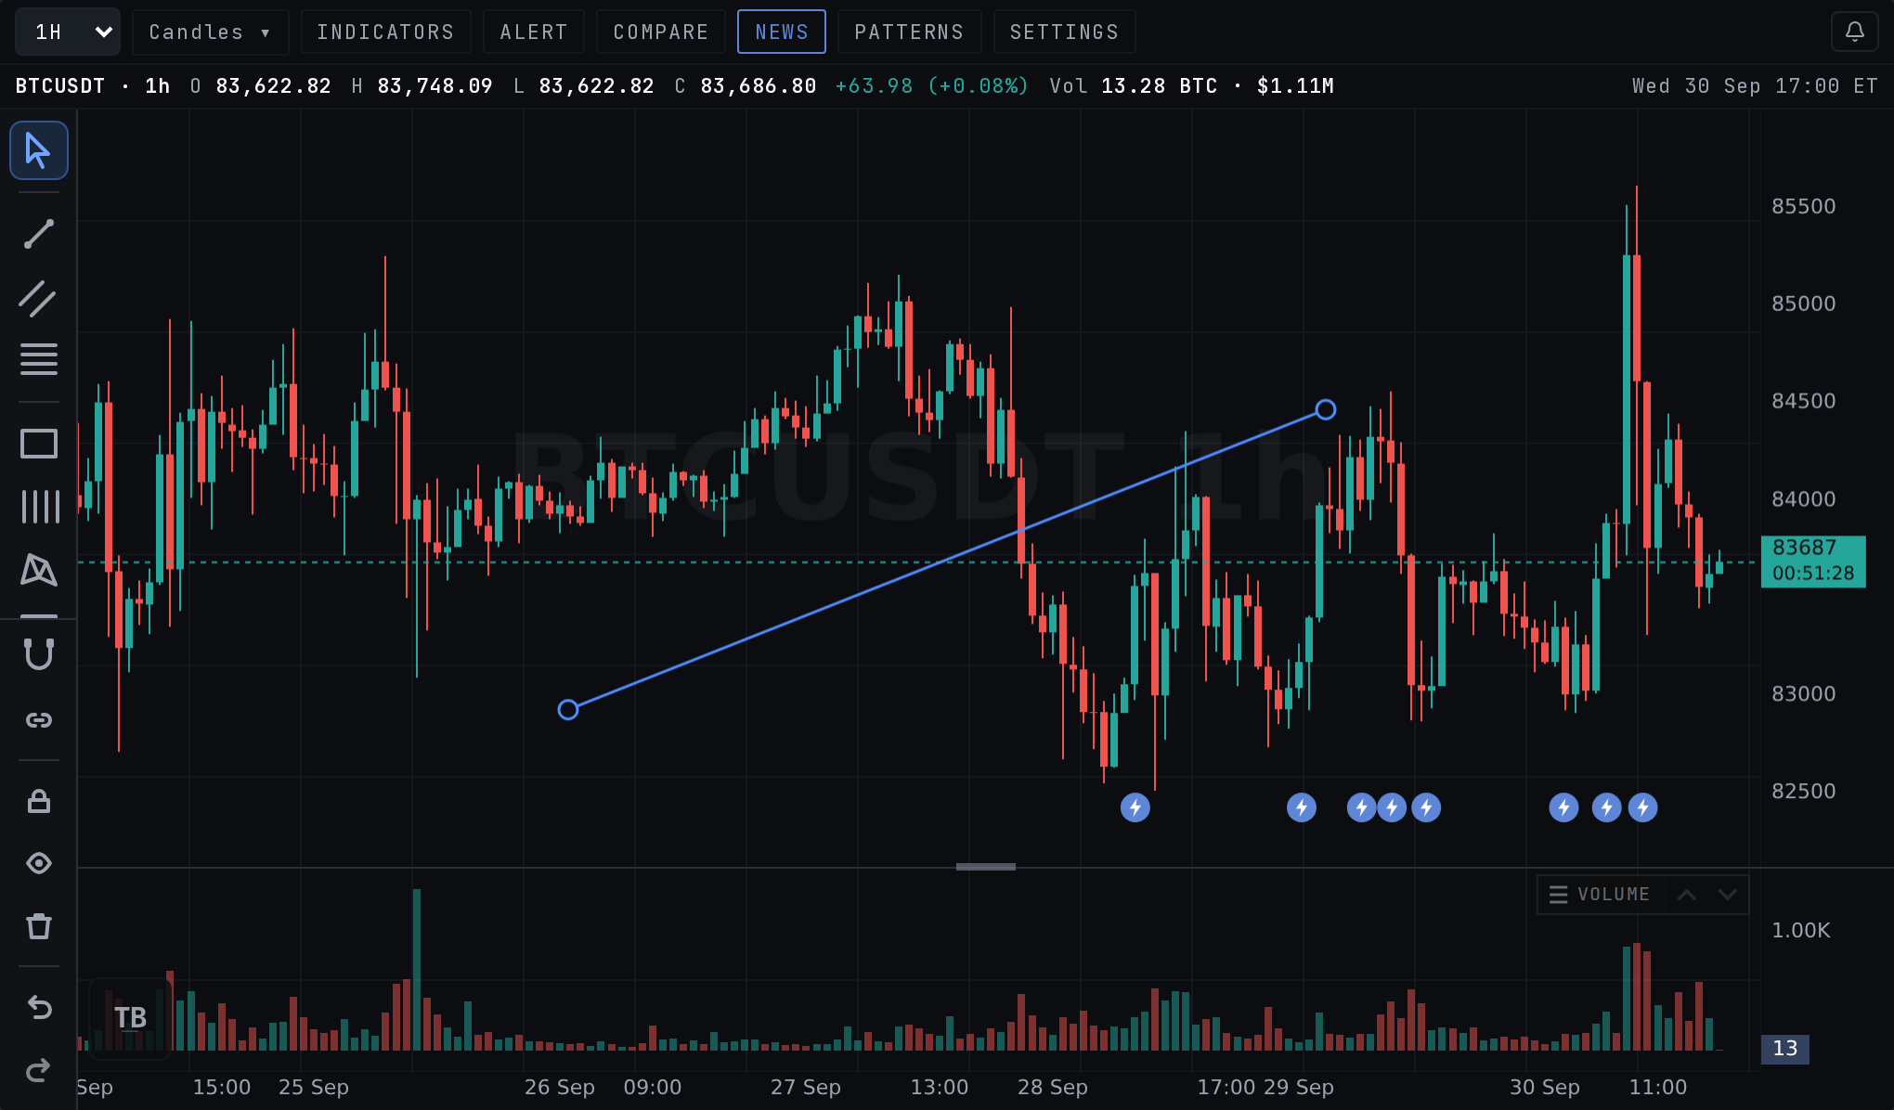Toggle the NEWS overlay button
Screen dimensions: 1894x1110
782,32
